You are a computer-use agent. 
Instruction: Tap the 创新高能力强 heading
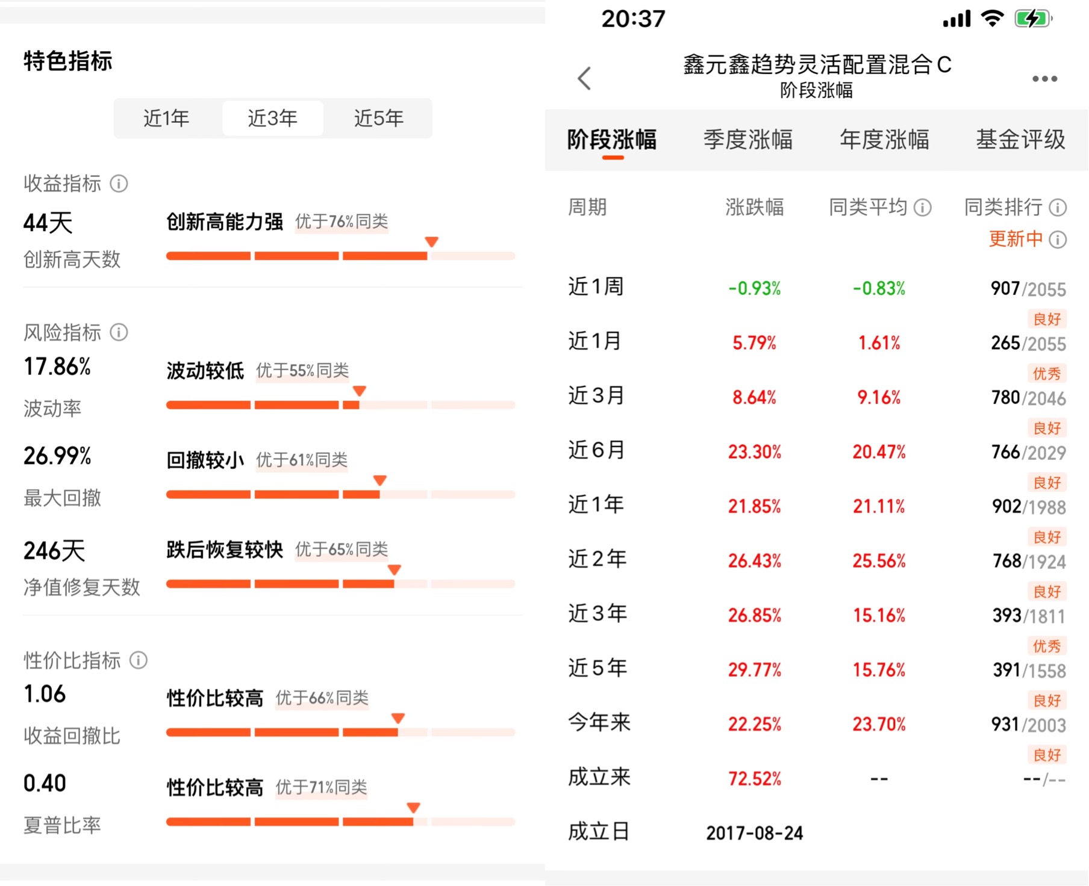click(x=225, y=221)
